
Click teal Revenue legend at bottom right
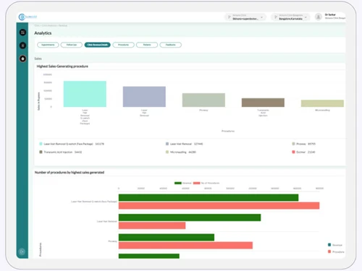coord(335,245)
